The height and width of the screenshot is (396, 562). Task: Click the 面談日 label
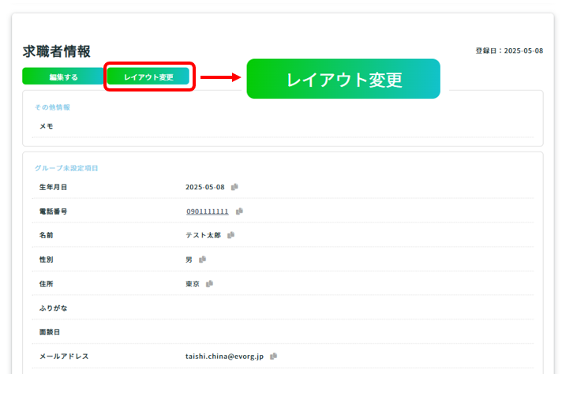(x=50, y=332)
